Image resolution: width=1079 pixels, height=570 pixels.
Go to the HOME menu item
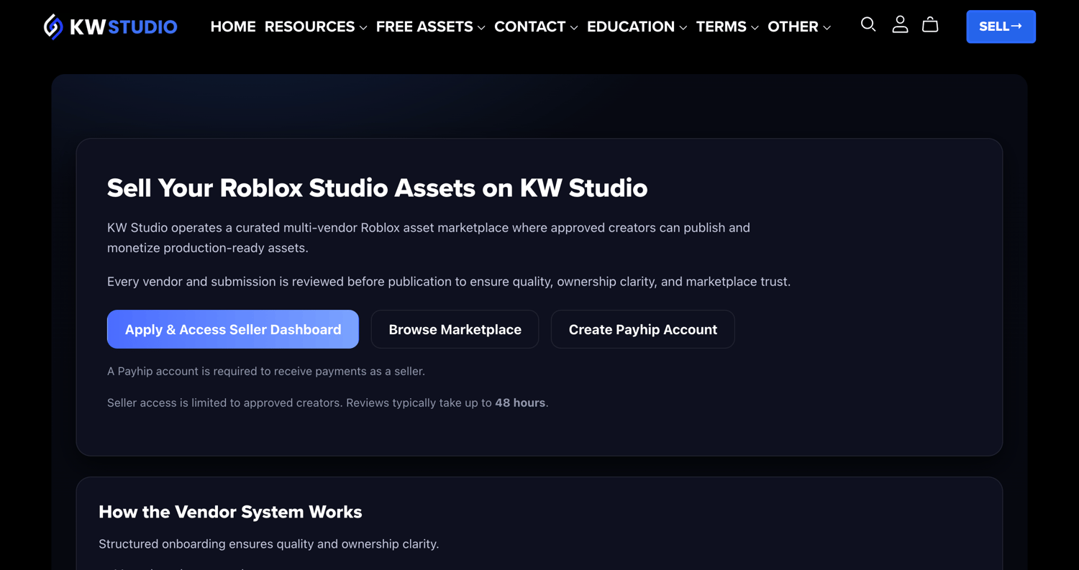tap(233, 27)
